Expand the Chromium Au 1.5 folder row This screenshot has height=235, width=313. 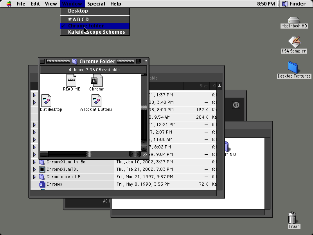[34, 177]
